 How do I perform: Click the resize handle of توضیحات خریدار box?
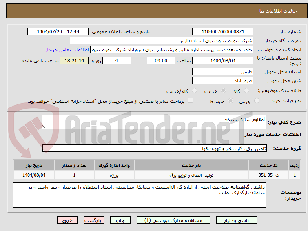pos(15,206)
